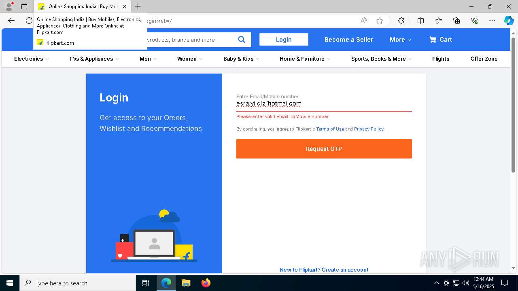
Task: Open the favorites list icon
Action: pos(439,21)
